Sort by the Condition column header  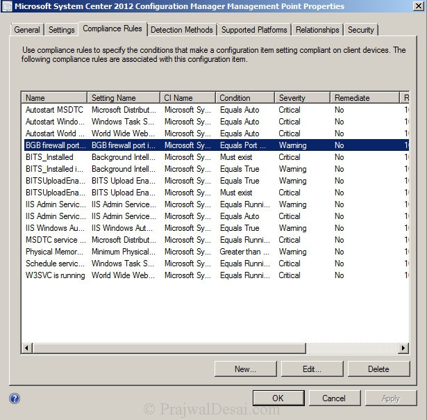(245, 97)
